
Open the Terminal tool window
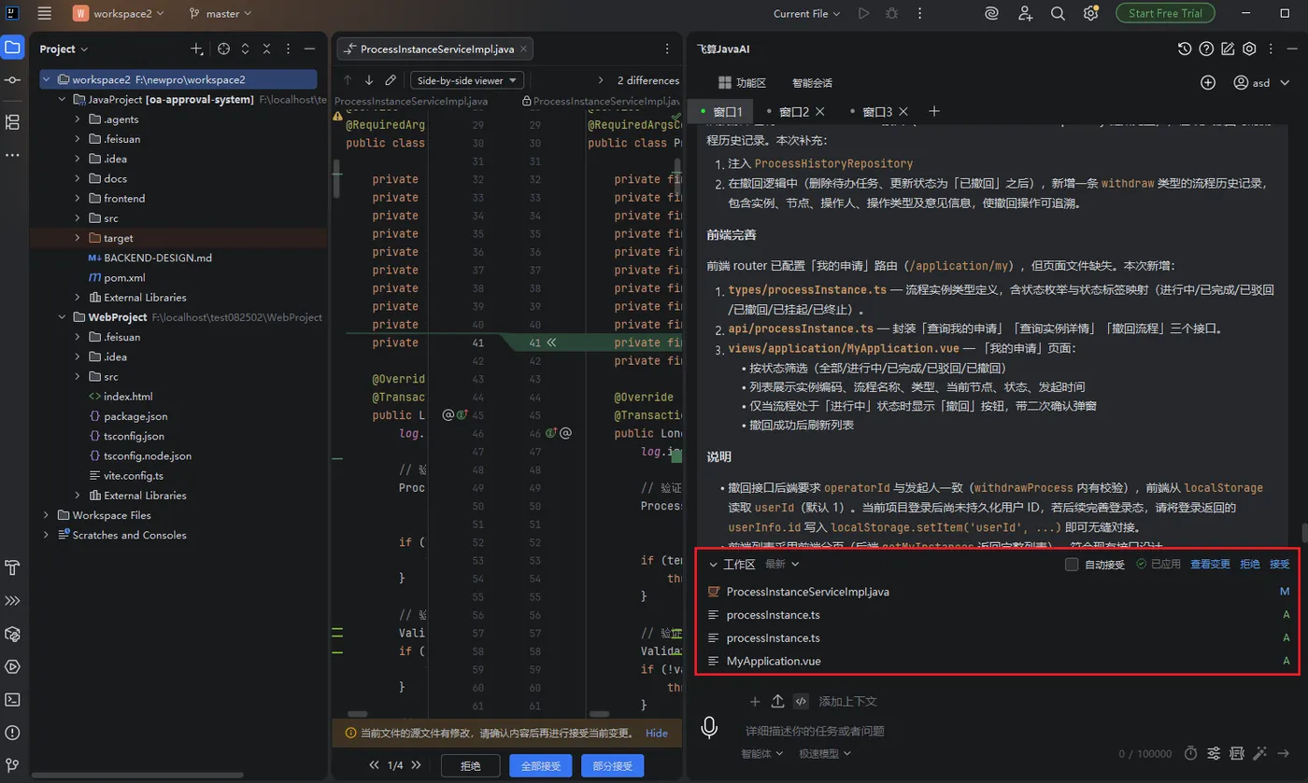pos(13,699)
